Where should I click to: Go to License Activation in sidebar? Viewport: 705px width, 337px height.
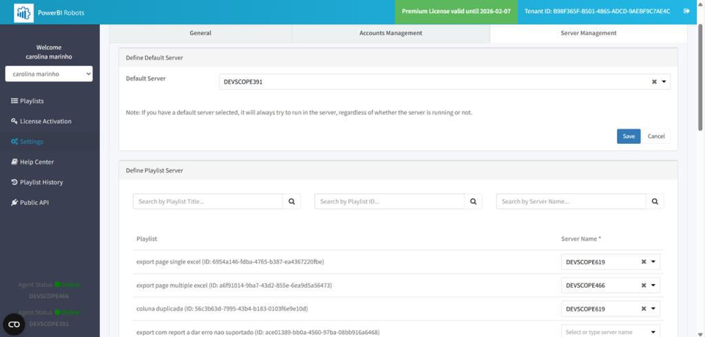45,122
